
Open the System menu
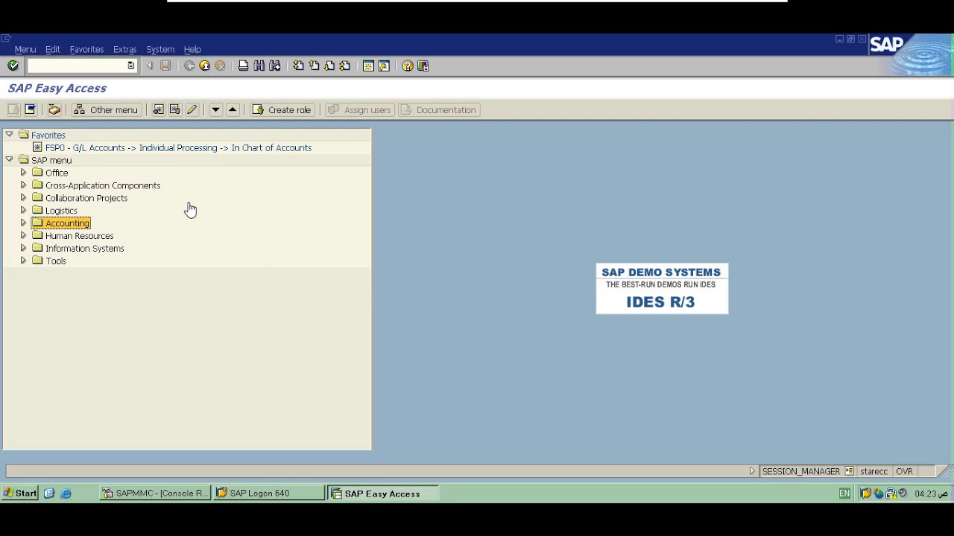coord(160,49)
